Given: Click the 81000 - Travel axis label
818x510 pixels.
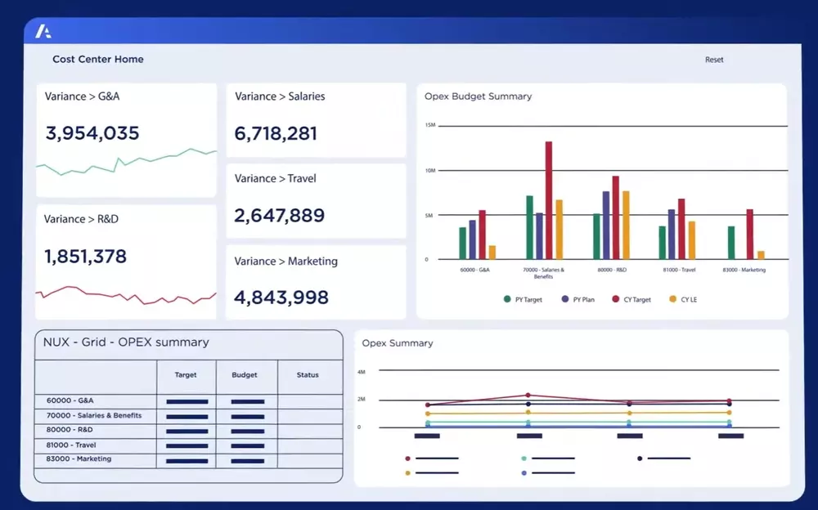Looking at the screenshot, I should (x=679, y=270).
